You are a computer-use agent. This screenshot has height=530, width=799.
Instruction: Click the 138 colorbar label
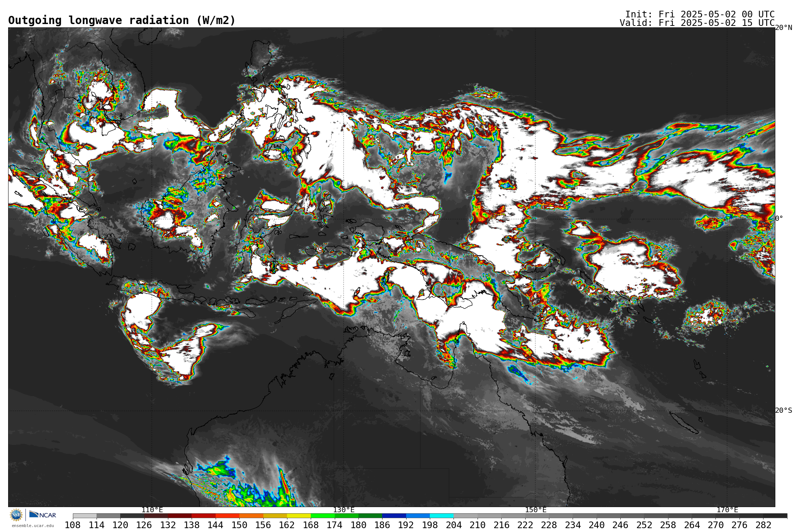click(x=192, y=525)
